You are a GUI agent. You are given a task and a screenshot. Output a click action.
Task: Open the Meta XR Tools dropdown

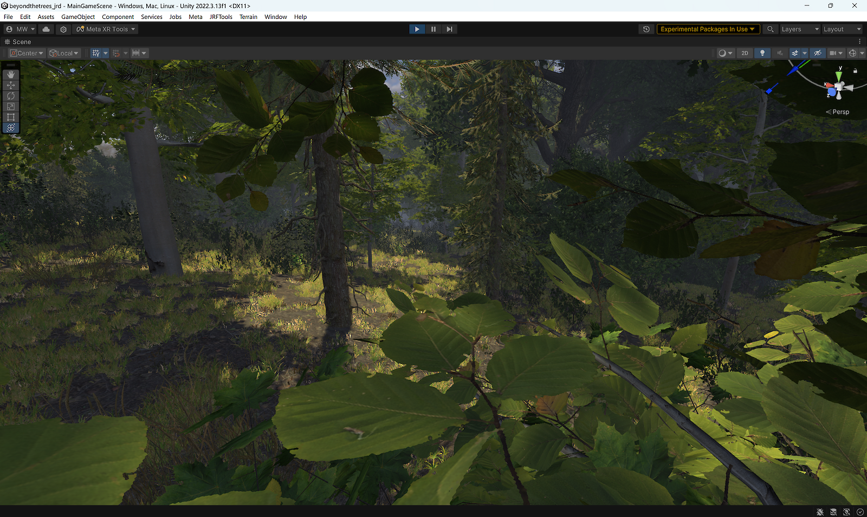pos(106,29)
